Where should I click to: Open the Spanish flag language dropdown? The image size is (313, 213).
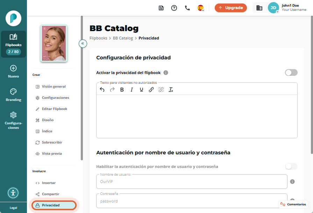[x=201, y=8]
